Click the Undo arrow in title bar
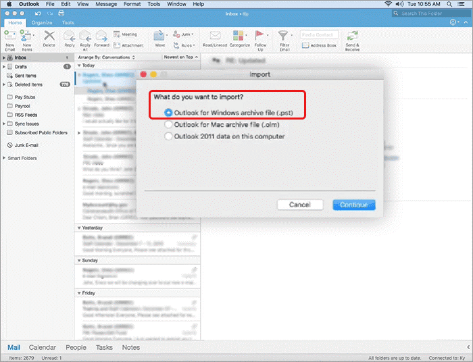 pos(38,14)
